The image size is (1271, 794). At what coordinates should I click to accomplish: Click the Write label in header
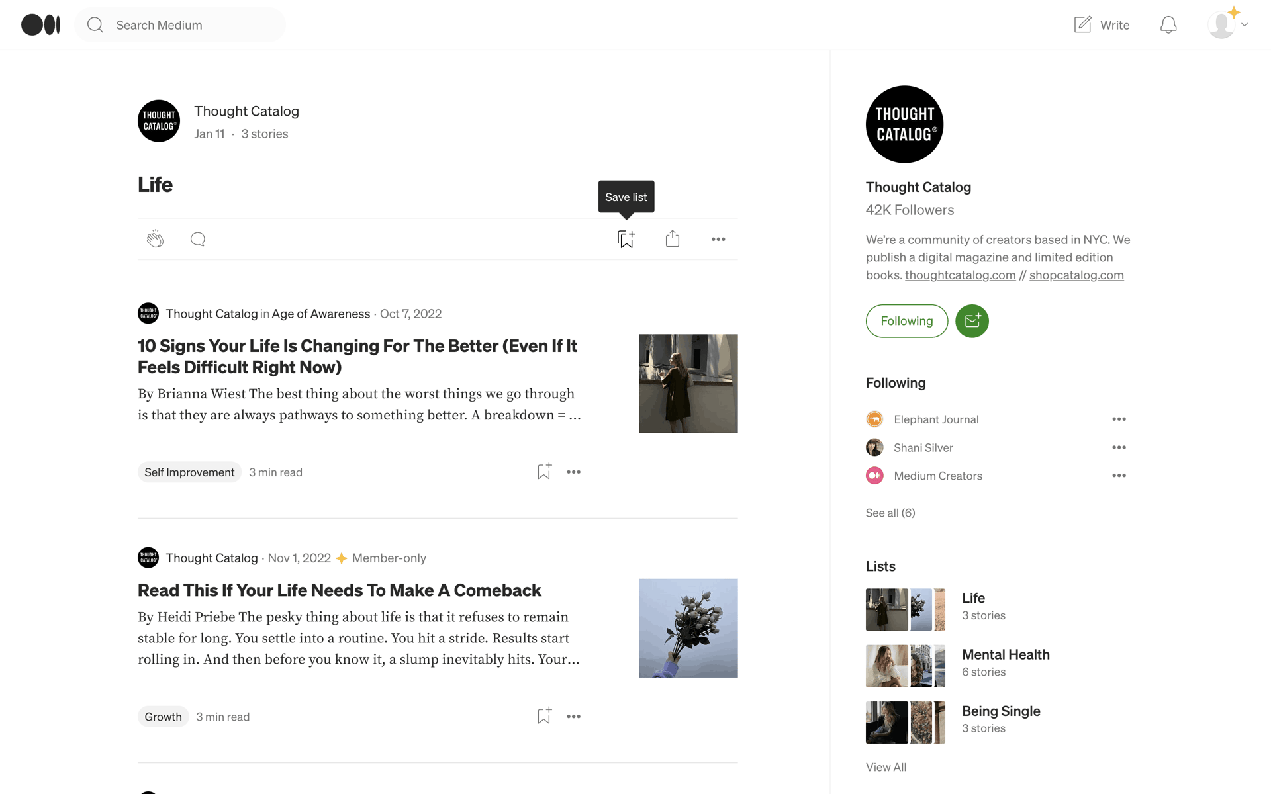[1115, 25]
